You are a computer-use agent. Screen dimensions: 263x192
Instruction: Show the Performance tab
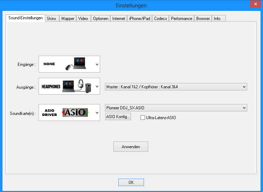(x=182, y=19)
